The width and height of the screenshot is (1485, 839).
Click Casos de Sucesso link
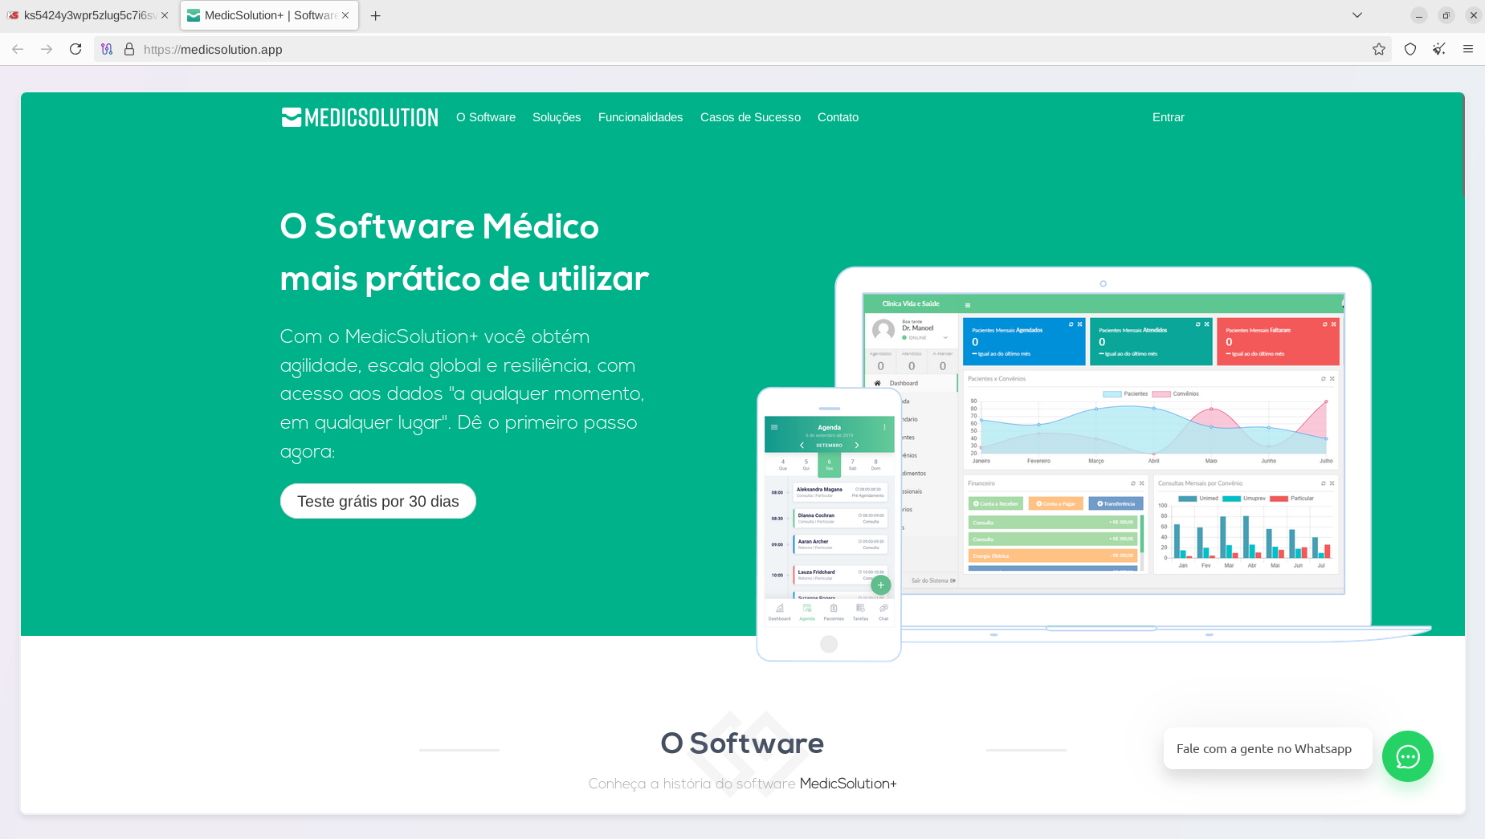click(x=750, y=117)
